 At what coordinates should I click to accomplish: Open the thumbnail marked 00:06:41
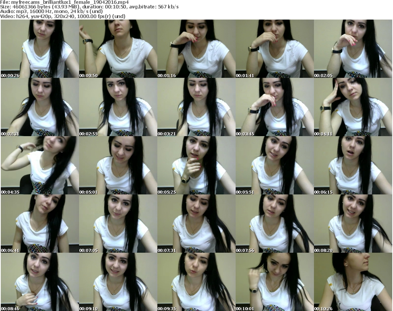click(x=40, y=224)
